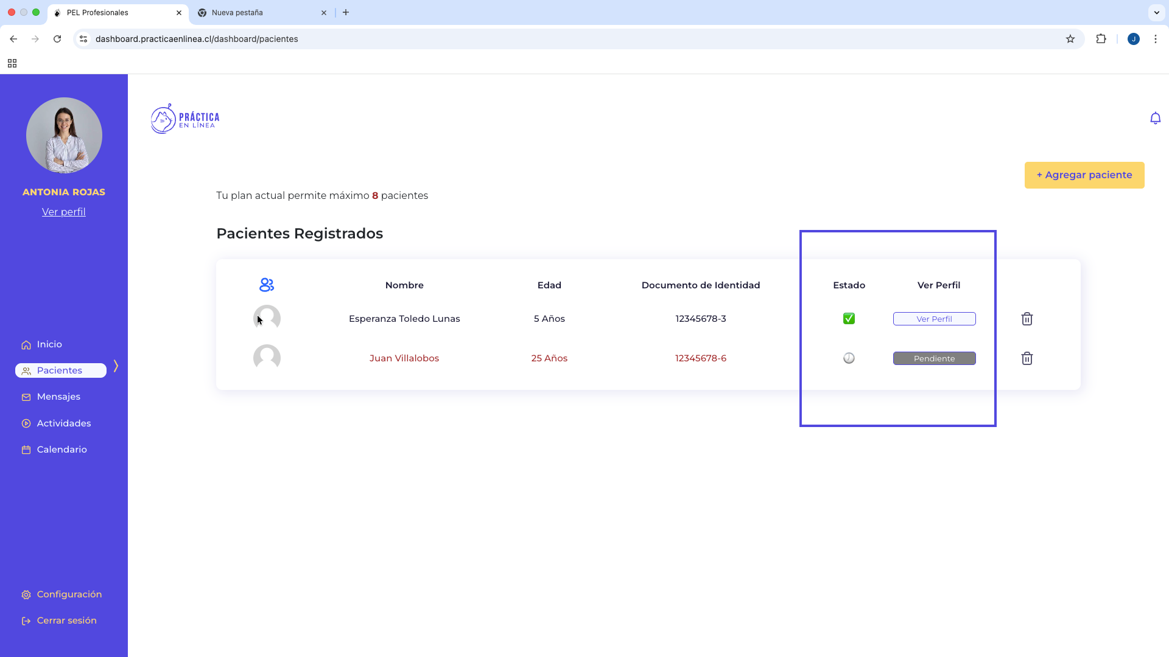Screen dimensions: 1169x657
Task: Click the patients group icon in table header
Action: click(267, 285)
